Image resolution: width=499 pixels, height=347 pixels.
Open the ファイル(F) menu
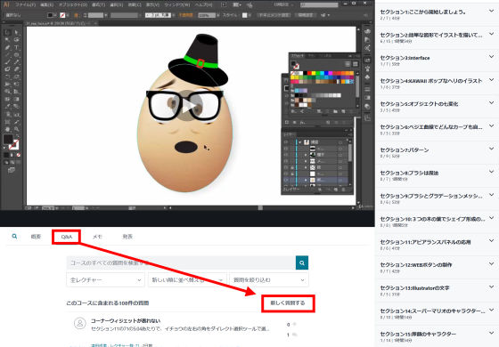pos(27,4)
